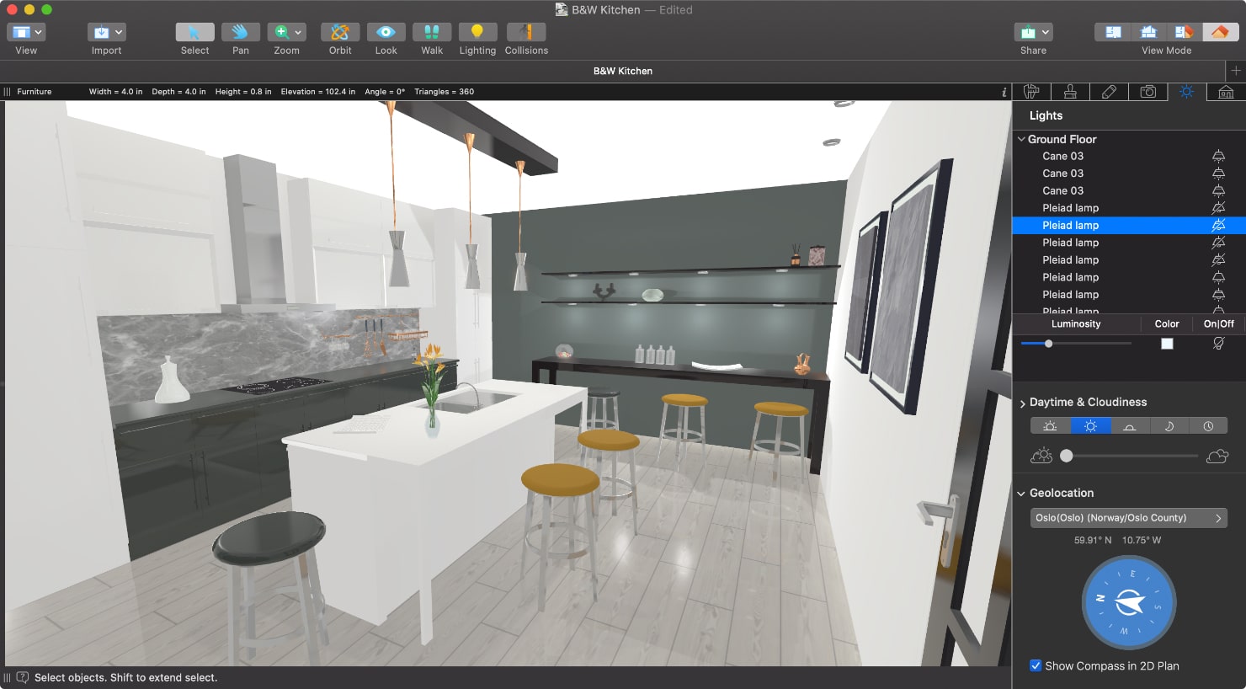Turn off the Cane 03 light

coord(1218,156)
